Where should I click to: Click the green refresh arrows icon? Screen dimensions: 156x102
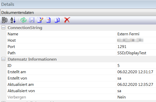[x=23, y=20]
